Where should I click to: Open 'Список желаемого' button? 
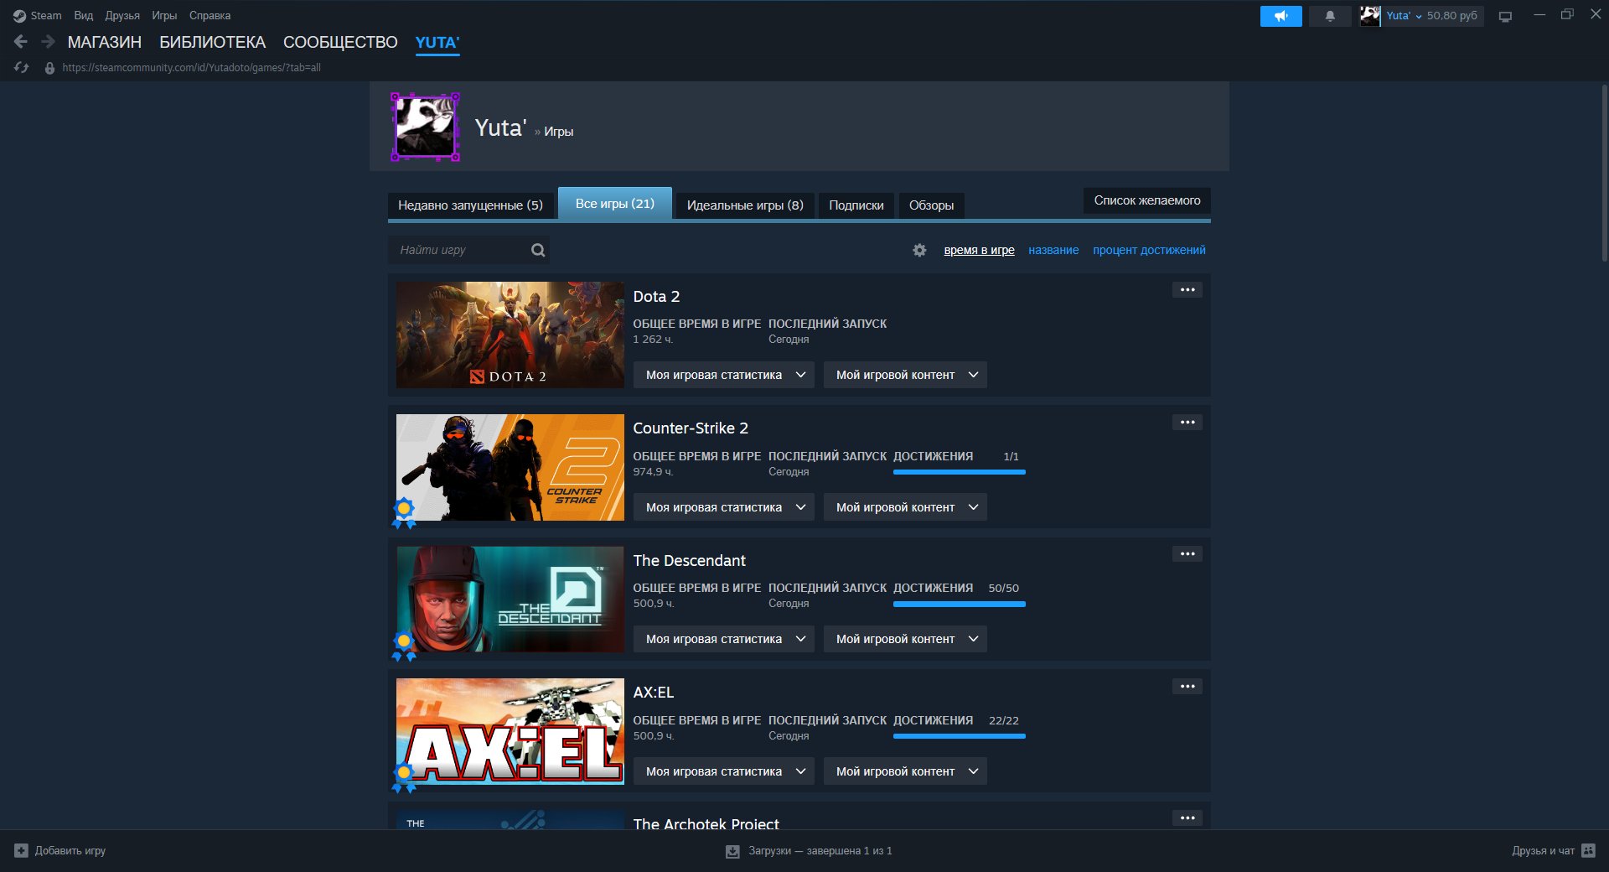tap(1147, 200)
